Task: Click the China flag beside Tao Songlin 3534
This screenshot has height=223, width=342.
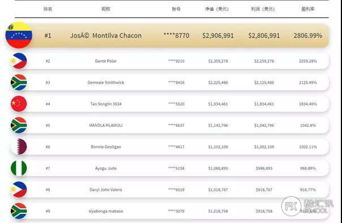Action: tap(19, 104)
